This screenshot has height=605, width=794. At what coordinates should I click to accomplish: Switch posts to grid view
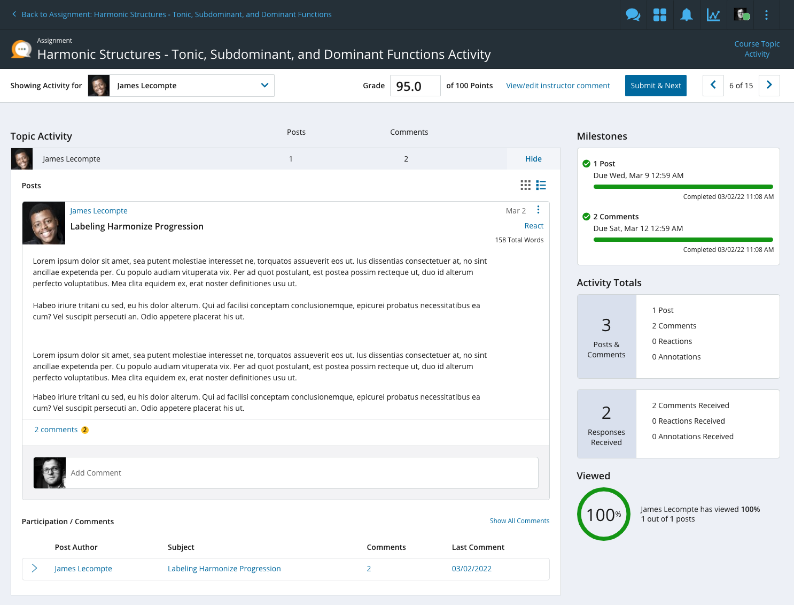pyautogui.click(x=526, y=185)
